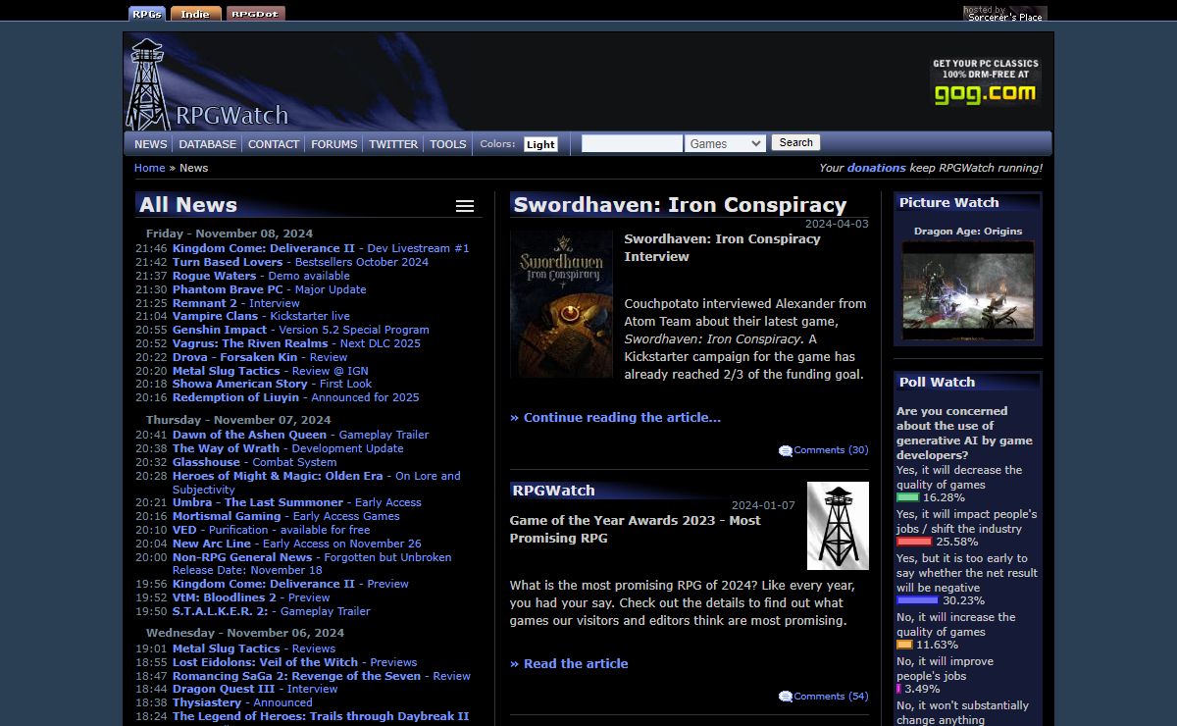Open Vampire Clans Kickstarter live news

(261, 316)
